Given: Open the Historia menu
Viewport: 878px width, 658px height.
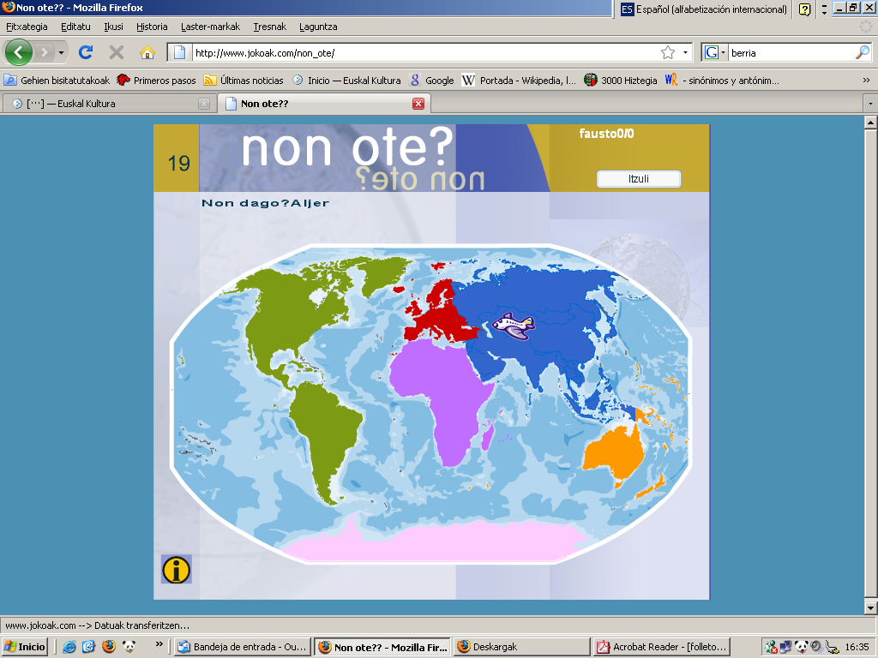Looking at the screenshot, I should coord(152,27).
